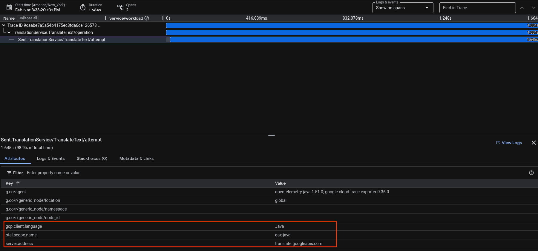
Task: Click the server.address key
Action: click(x=19, y=244)
